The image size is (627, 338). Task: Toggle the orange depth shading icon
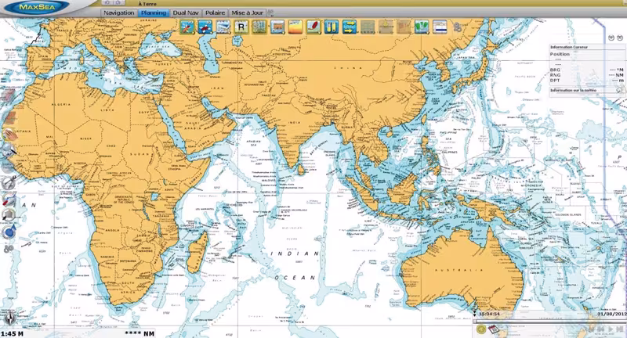295,27
